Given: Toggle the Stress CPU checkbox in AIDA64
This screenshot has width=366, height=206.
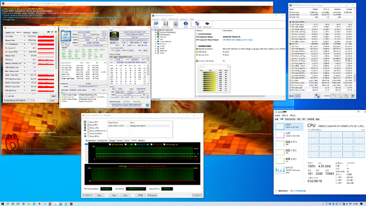Looking at the screenshot, I should tap(88, 122).
